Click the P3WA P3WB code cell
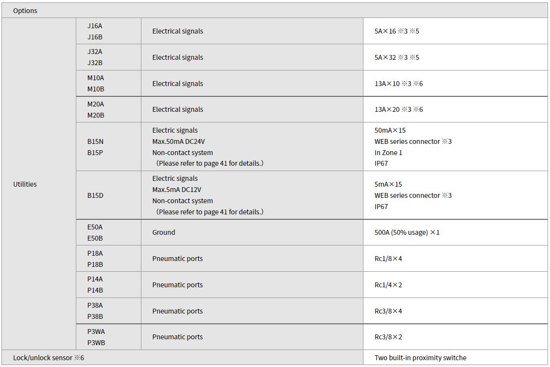 [x=108, y=337]
